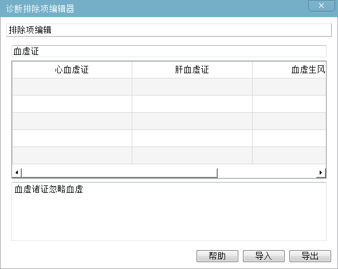The width and height of the screenshot is (338, 269).
Task: Click the 帮助 help button
Action: (x=217, y=256)
